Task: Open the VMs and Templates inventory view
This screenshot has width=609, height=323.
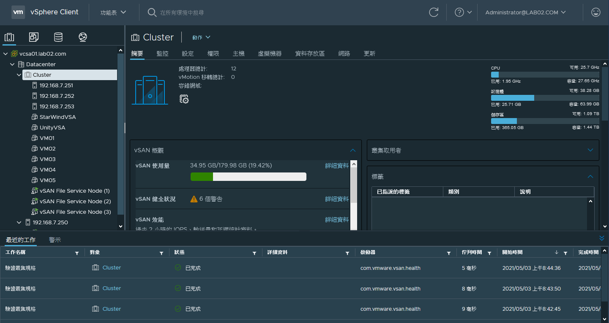Action: (x=34, y=37)
